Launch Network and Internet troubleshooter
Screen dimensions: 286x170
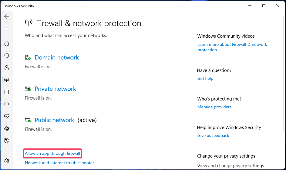pyautogui.click(x=59, y=163)
